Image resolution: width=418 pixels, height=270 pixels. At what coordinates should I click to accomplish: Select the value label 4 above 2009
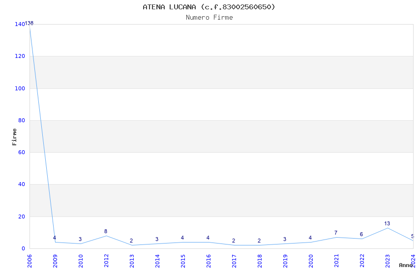(55, 238)
